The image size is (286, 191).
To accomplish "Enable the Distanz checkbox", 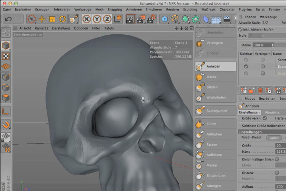I will 277,173.
